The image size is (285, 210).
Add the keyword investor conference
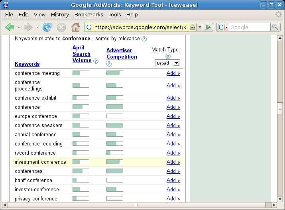coord(173,189)
